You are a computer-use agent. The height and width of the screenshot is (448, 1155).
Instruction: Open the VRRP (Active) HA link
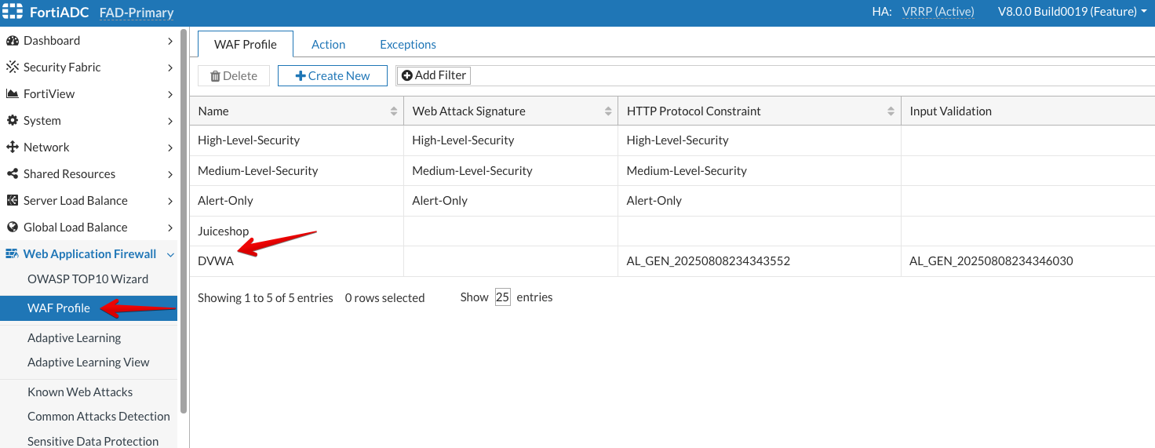point(938,12)
